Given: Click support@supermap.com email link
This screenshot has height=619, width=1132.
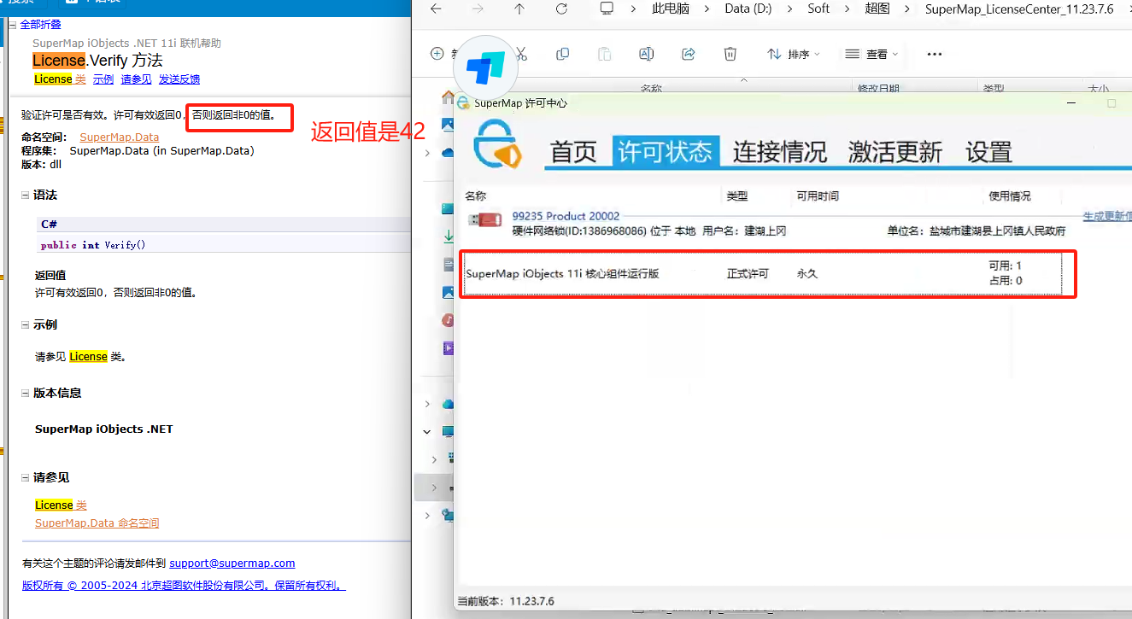Looking at the screenshot, I should click(232, 564).
